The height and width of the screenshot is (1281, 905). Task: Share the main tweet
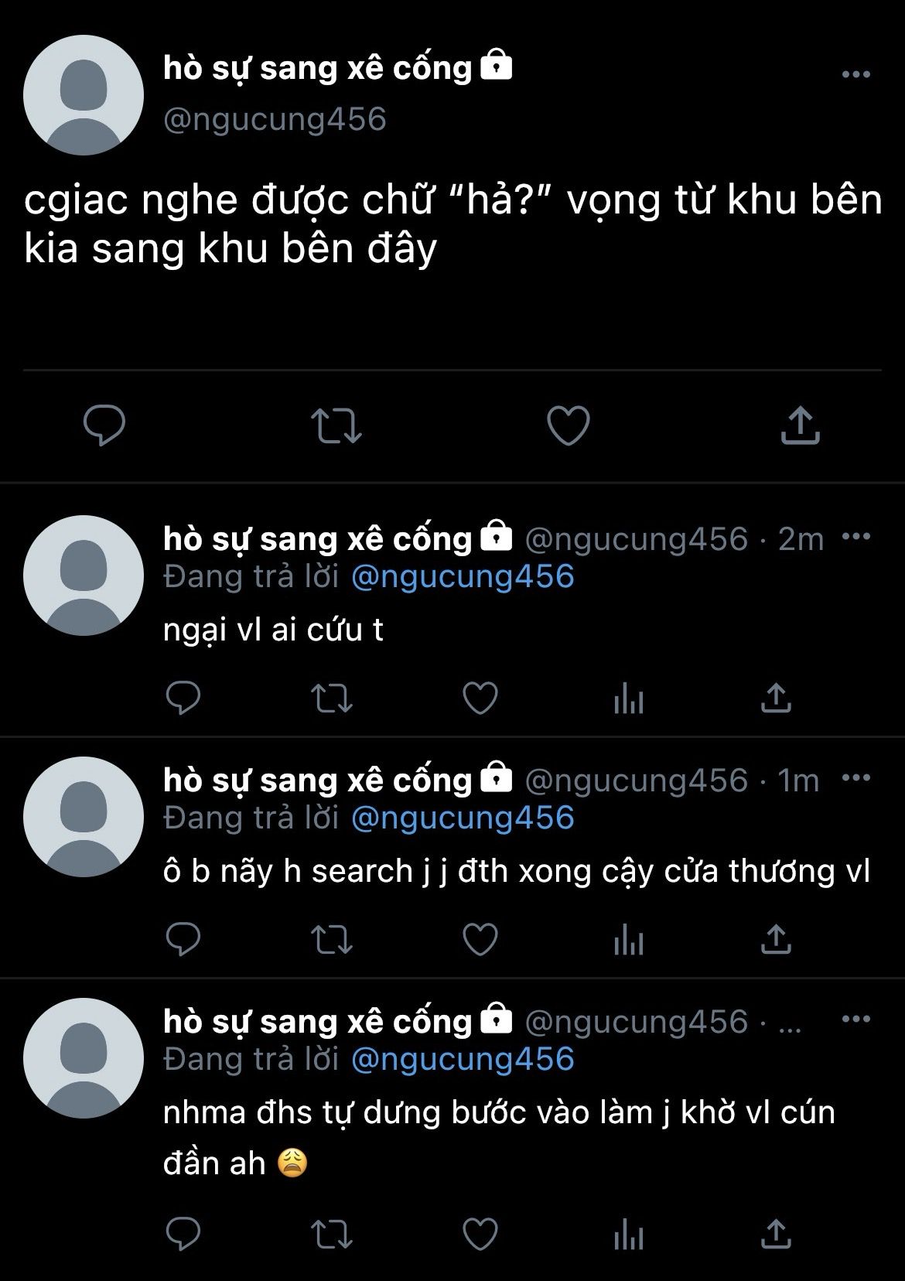(800, 425)
